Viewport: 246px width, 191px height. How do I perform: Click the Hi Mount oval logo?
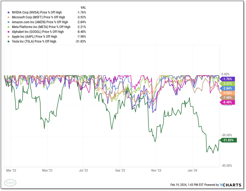[10, 183]
